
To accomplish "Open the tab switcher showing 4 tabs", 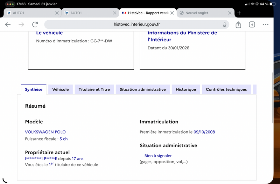I will pyautogui.click(x=252, y=25).
